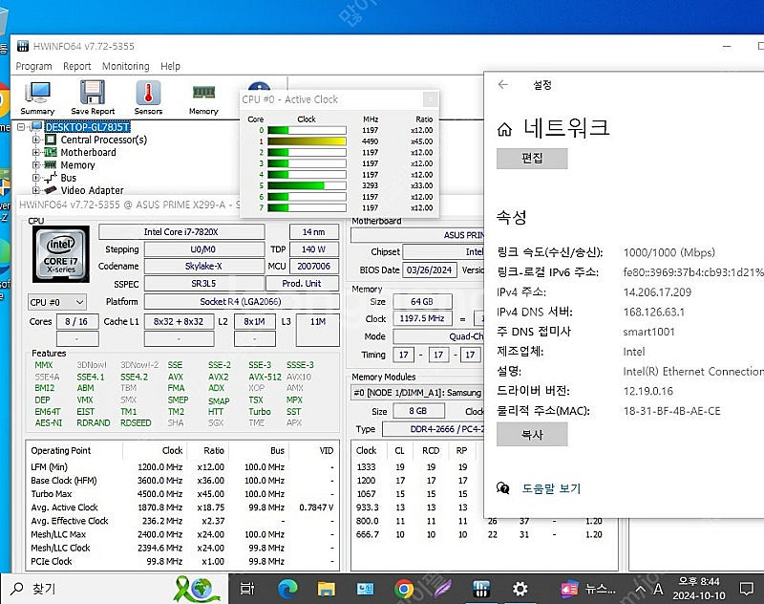764x604 pixels.
Task: Go back using the Settings back arrow
Action: pyautogui.click(x=503, y=85)
